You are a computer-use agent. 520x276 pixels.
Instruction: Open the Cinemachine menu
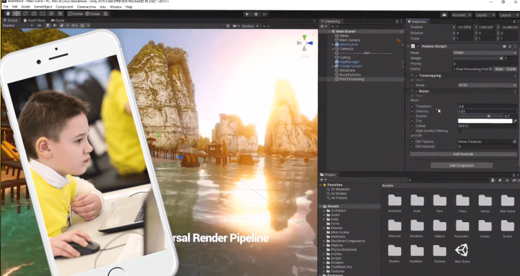click(86, 7)
